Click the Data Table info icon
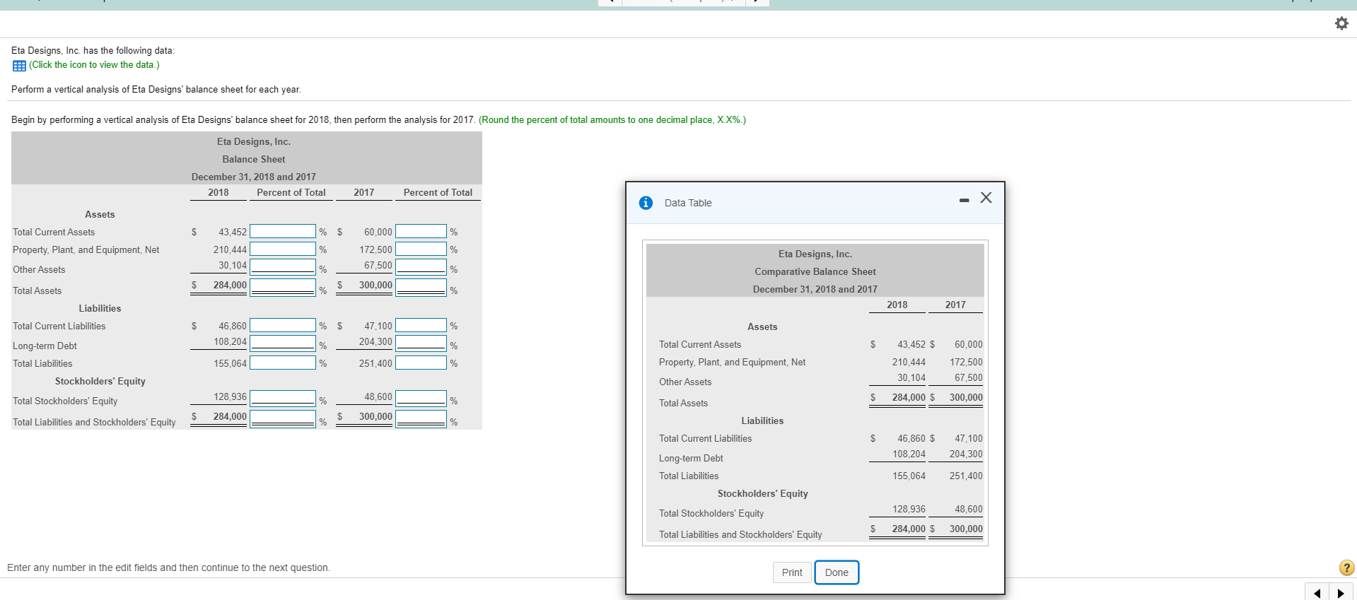The height and width of the screenshot is (600, 1357). [646, 203]
